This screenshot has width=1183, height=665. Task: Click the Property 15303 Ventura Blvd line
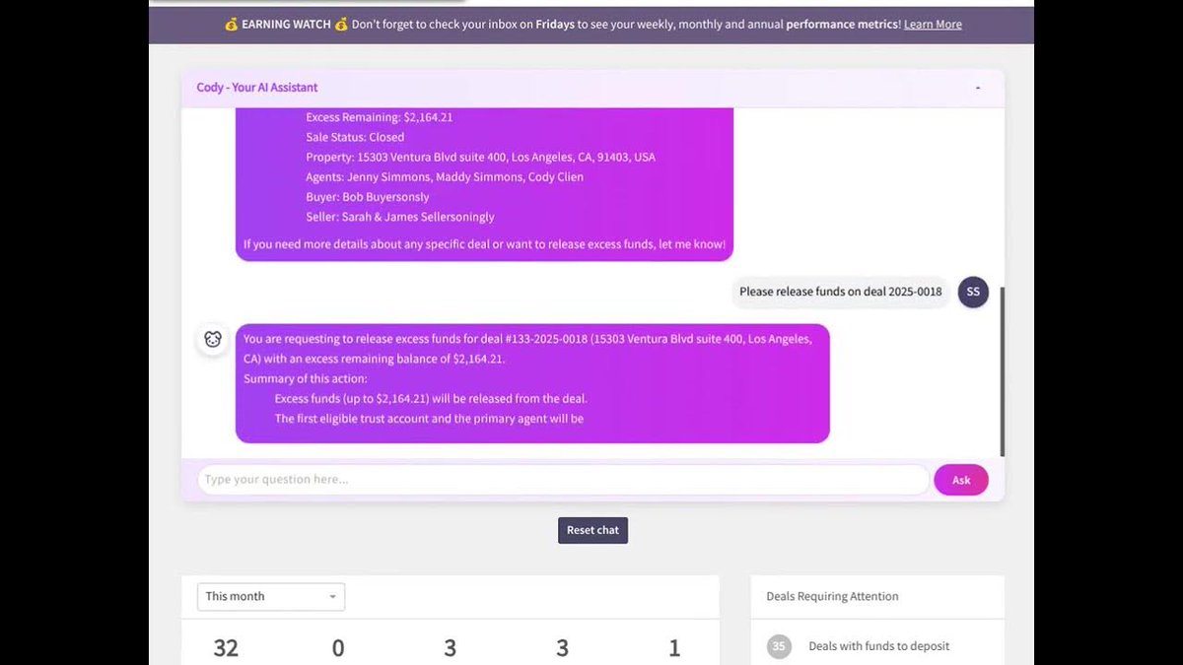click(480, 157)
